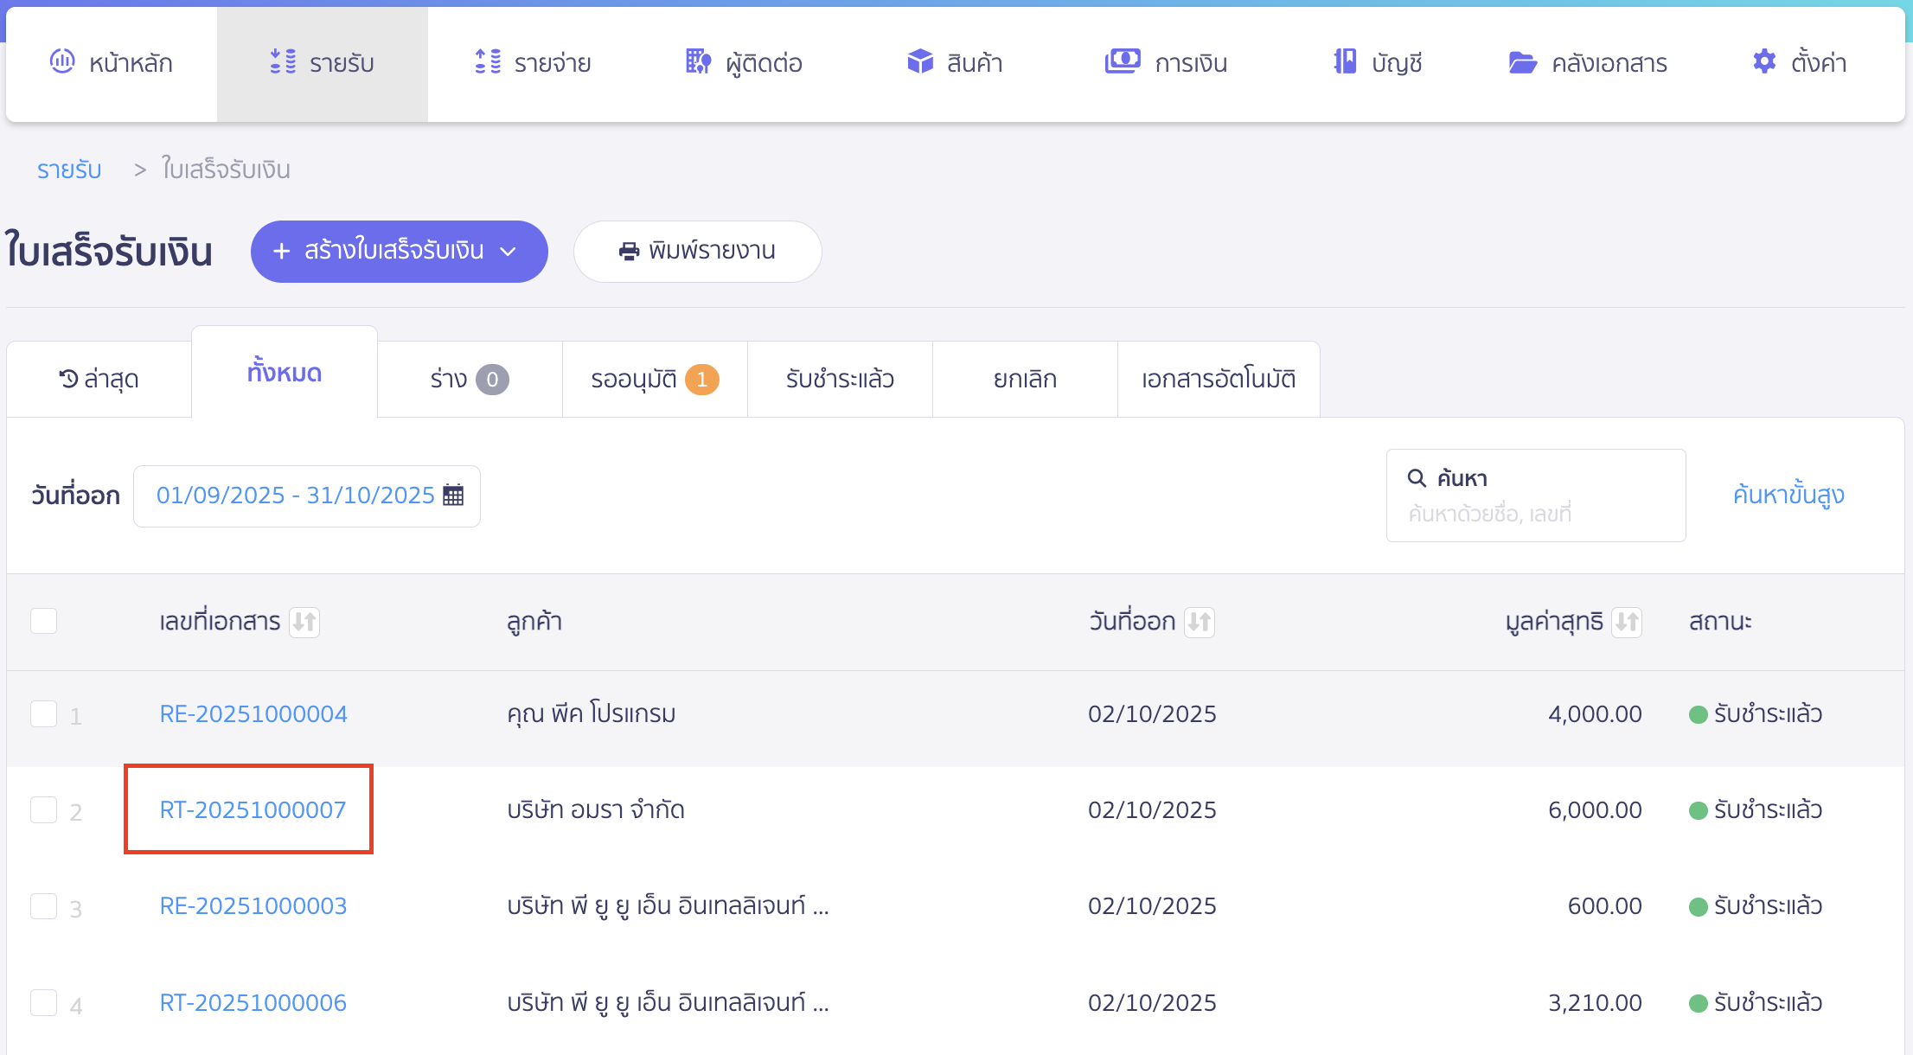Viewport: 1913px width, 1055px height.
Task: Click the บัญชี ledger book icon
Action: 1345,61
